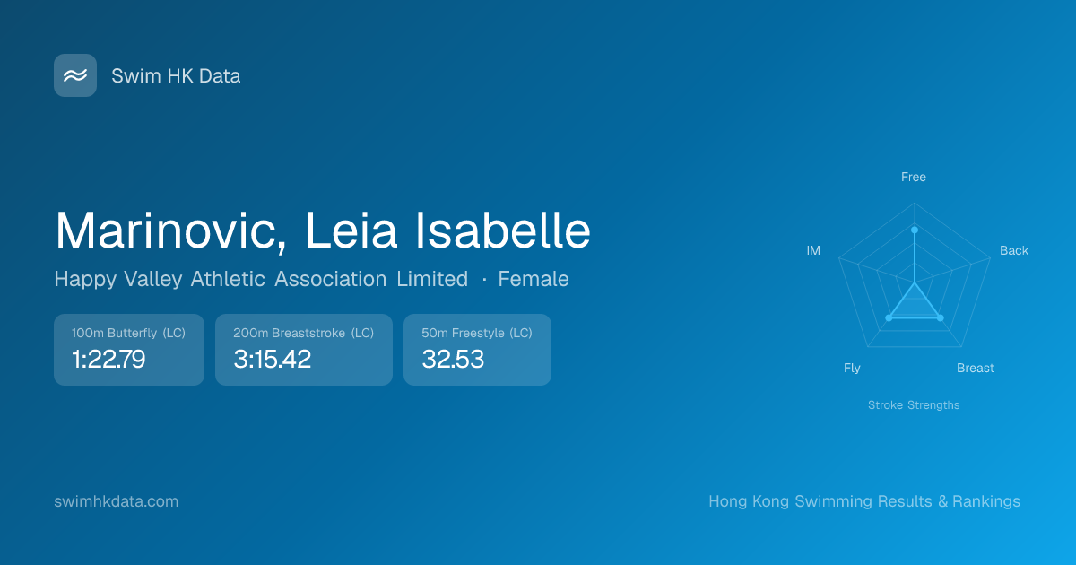Open the swimhkdata.com website link
1076x565 pixels.
pyautogui.click(x=117, y=501)
